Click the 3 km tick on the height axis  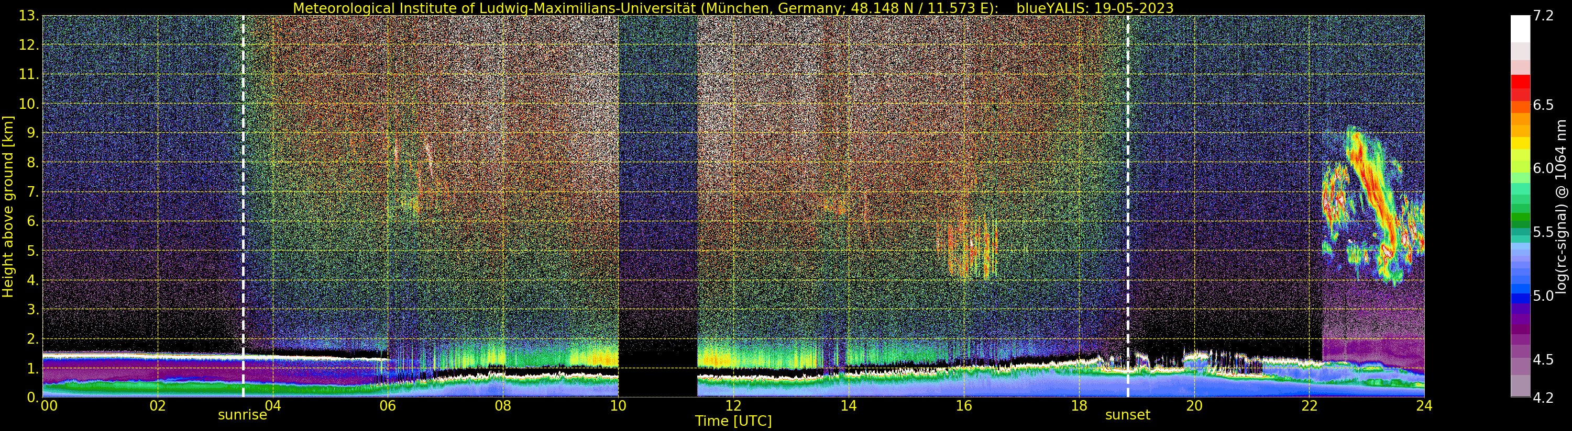32,309
